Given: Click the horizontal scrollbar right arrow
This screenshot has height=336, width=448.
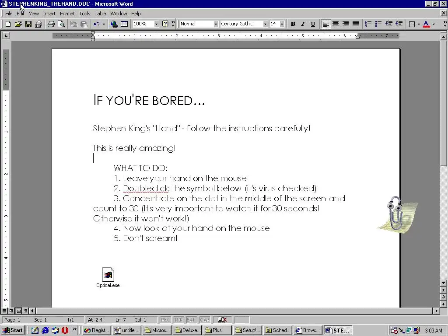Looking at the screenshot, I should coord(436,311).
